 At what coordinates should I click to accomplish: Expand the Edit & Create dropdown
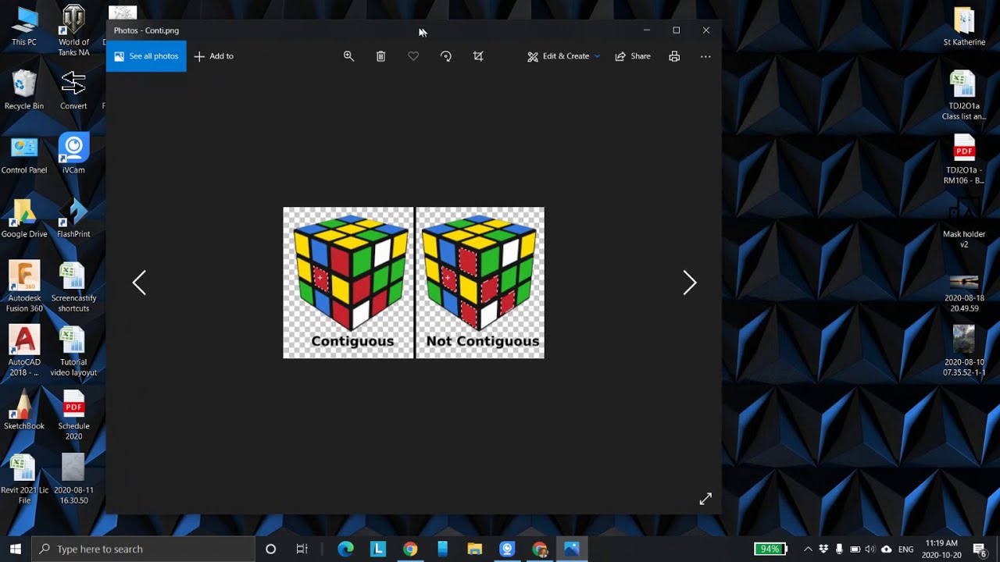tap(563, 56)
